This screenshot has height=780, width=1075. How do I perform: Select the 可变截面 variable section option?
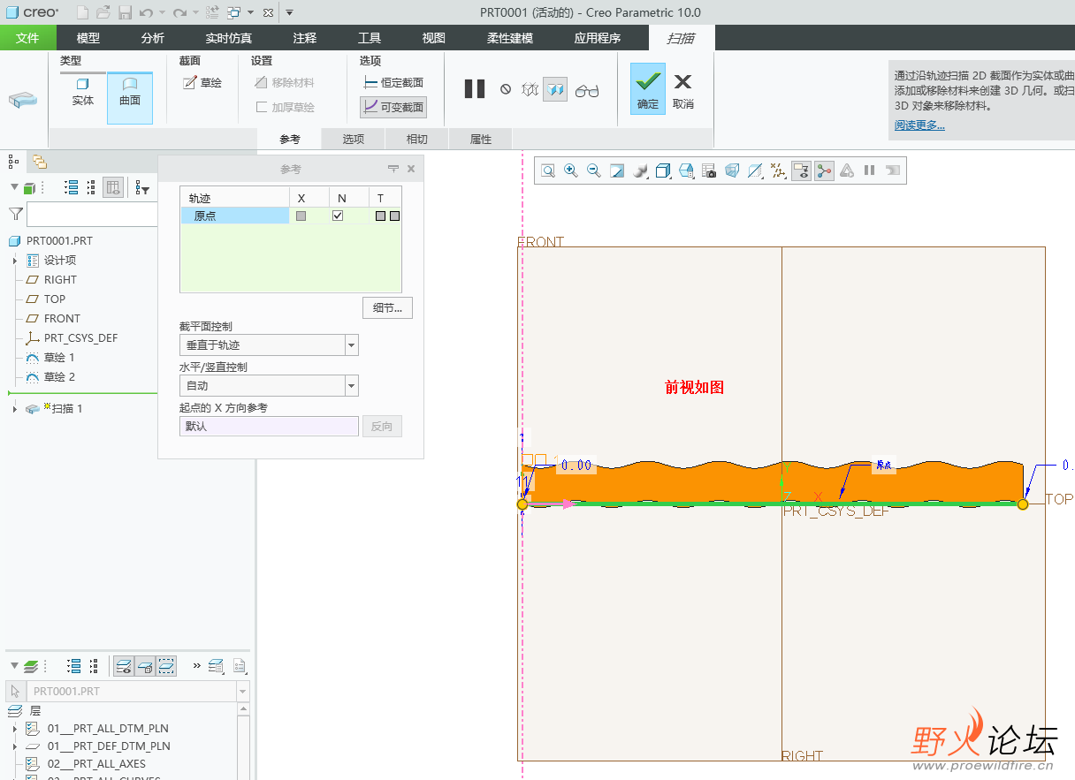click(393, 107)
